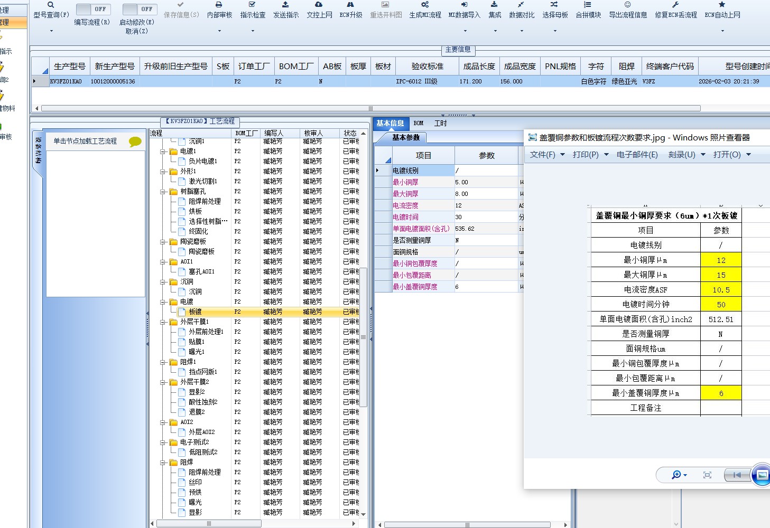
Task: Click the 重选开料图 image icon
Action: pyautogui.click(x=385, y=4)
